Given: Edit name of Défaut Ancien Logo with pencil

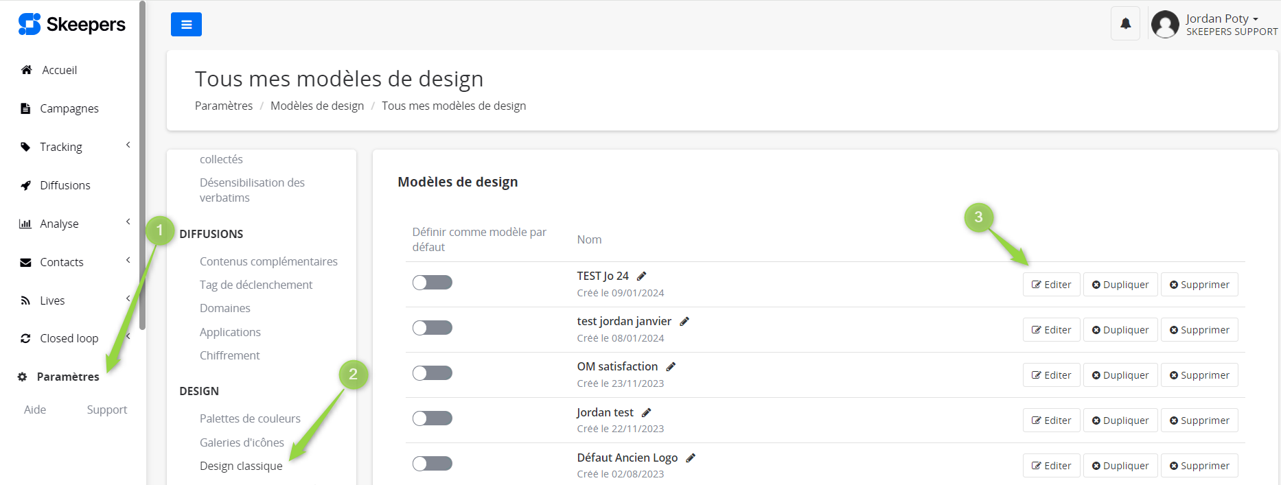Looking at the screenshot, I should click(x=691, y=458).
